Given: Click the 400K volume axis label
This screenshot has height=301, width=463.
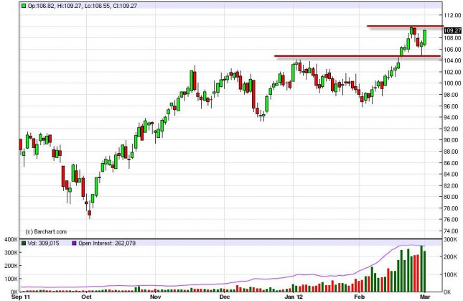Looking at the screenshot, I should 11,239.
